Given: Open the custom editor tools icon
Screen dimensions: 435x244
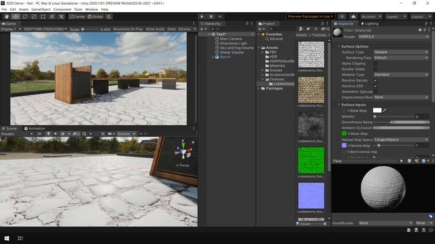Looking at the screenshot, I should pyautogui.click(x=61, y=16).
